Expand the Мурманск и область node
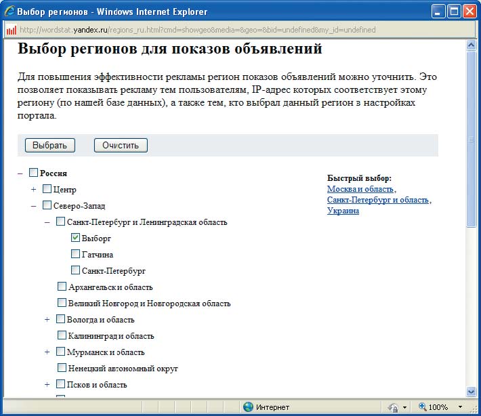Screen dimensions: 481x416 47,352
